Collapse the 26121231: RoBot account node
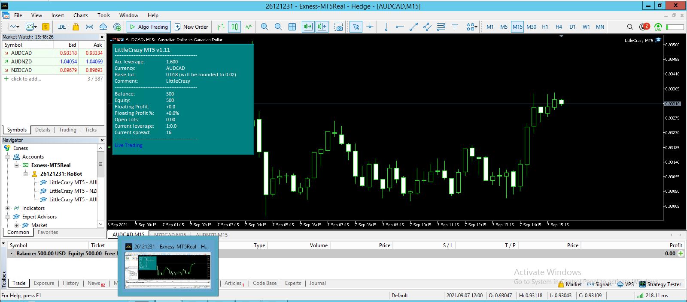Image resolution: width=687 pixels, height=302 pixels. pos(25,174)
